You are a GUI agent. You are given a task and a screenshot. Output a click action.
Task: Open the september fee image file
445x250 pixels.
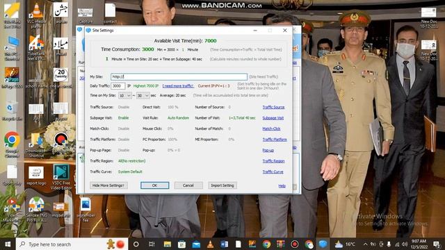[86, 210]
